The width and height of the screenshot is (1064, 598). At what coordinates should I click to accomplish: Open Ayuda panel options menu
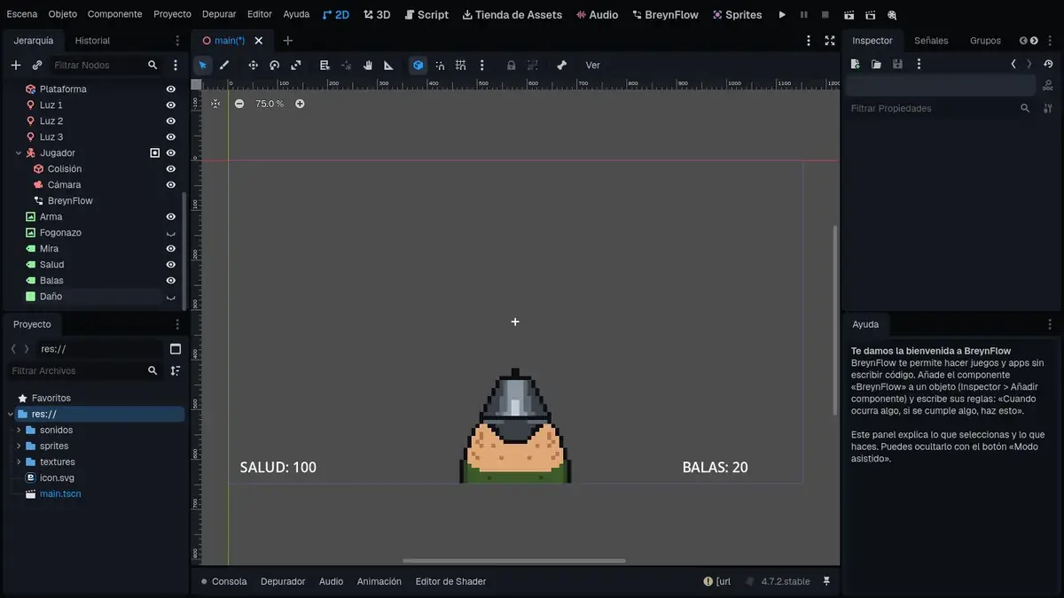(x=1050, y=324)
